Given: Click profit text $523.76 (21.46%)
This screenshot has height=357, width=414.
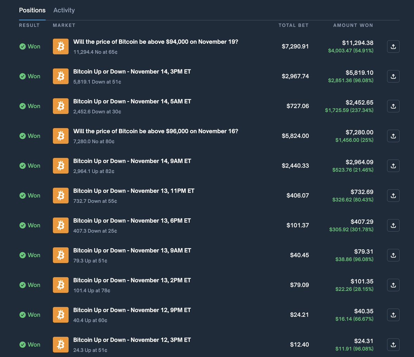Looking at the screenshot, I should 353,170.
